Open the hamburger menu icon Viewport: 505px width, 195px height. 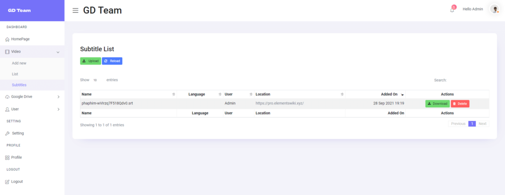pyautogui.click(x=75, y=11)
